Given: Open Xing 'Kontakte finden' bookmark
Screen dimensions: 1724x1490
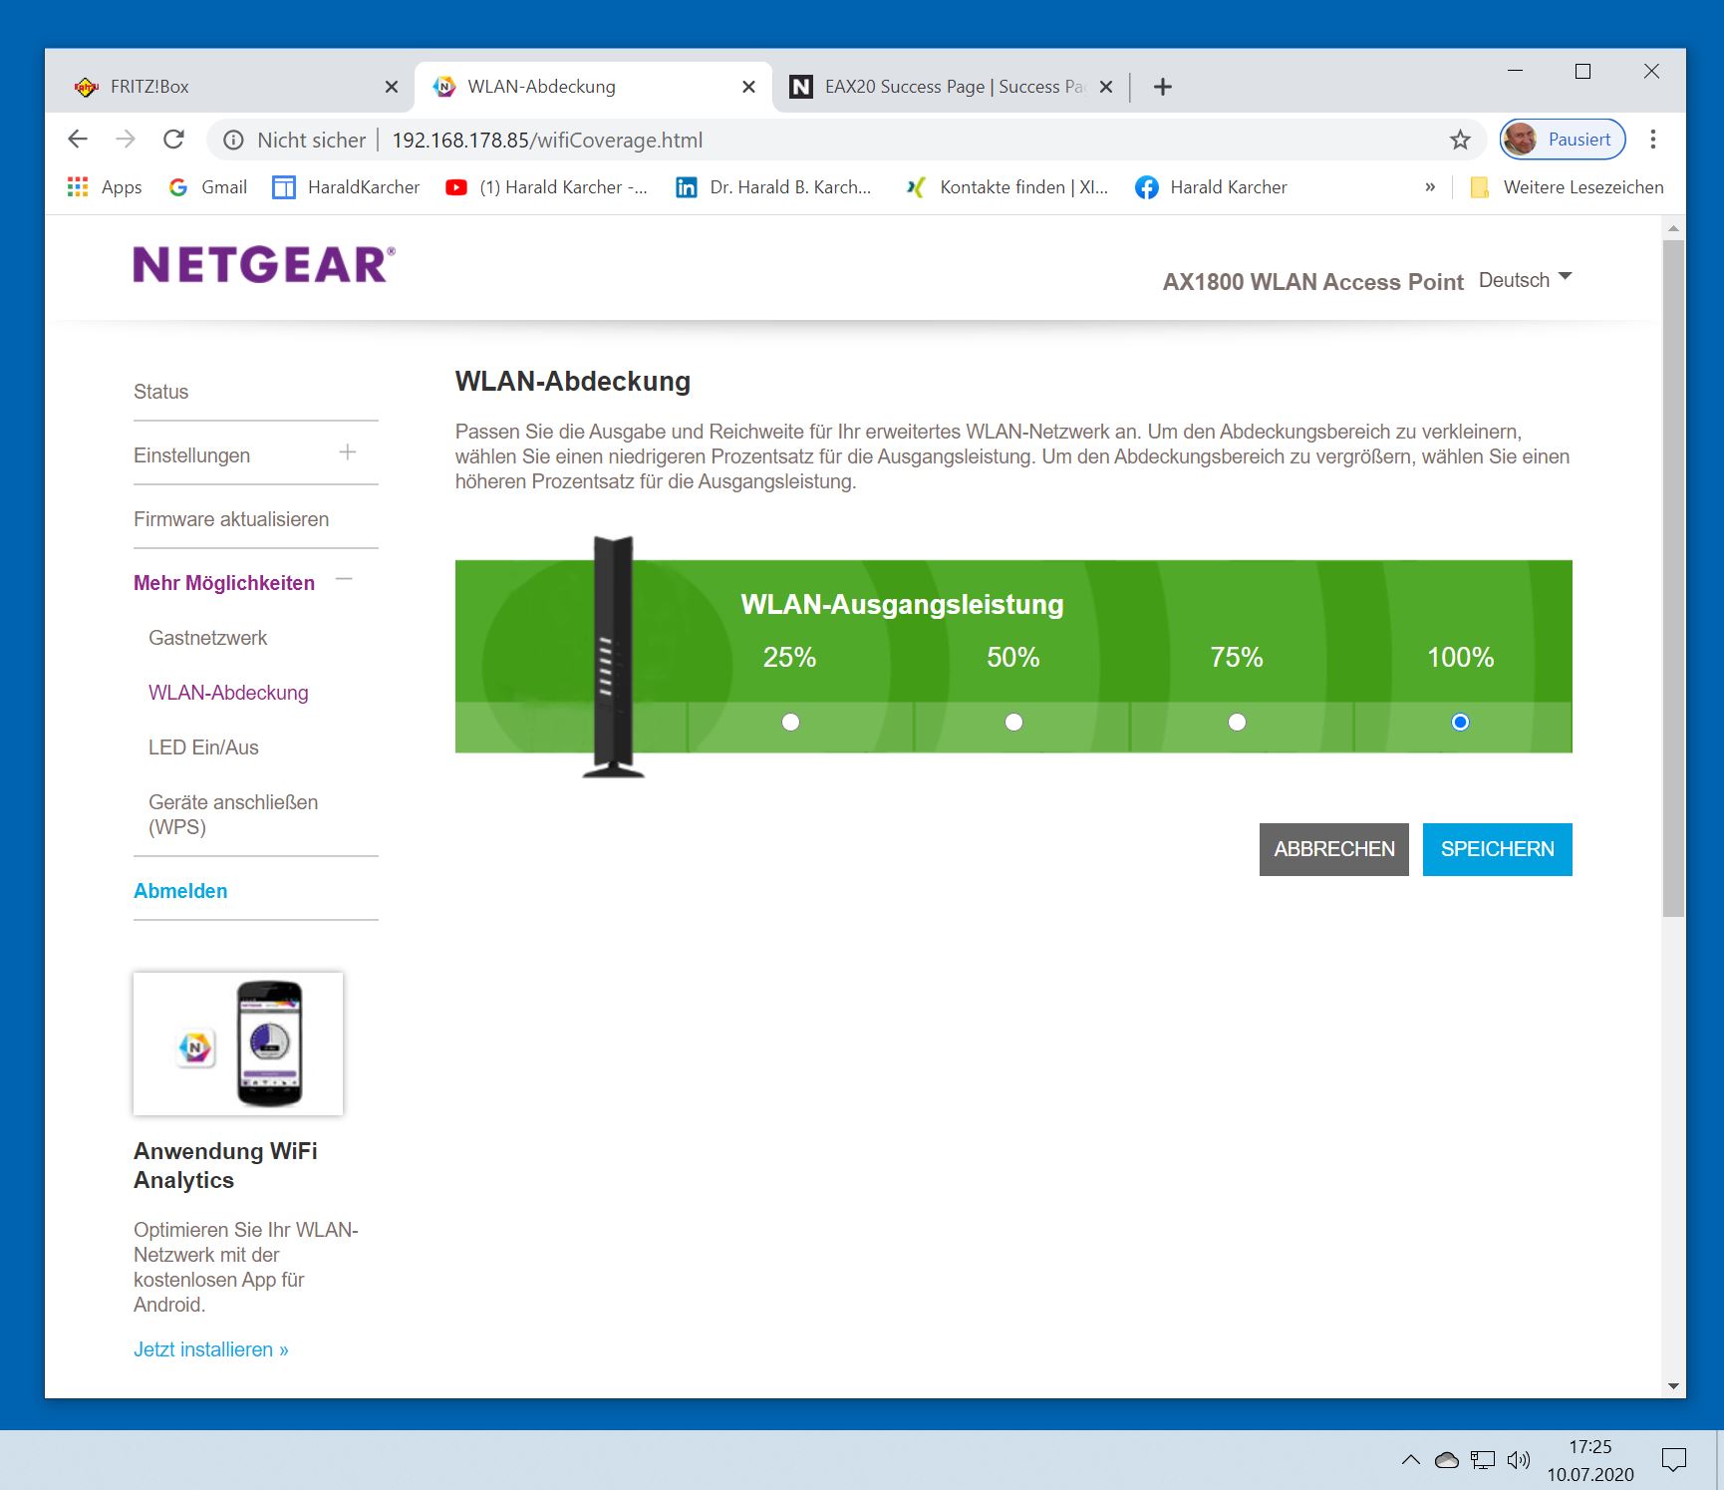Looking at the screenshot, I should click(1006, 187).
